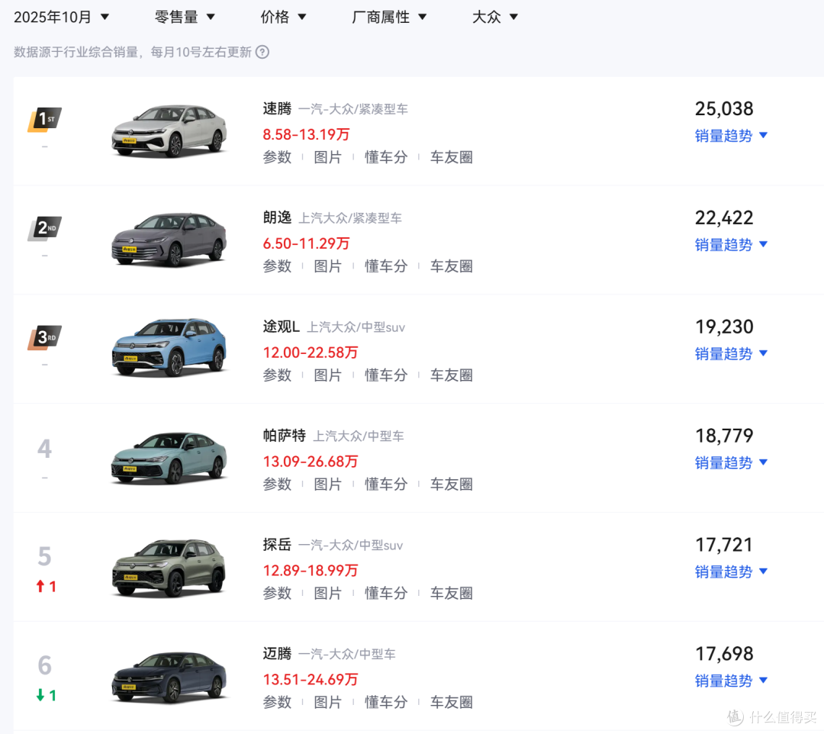Open 参数 for 速腾
The image size is (824, 734).
click(x=277, y=157)
